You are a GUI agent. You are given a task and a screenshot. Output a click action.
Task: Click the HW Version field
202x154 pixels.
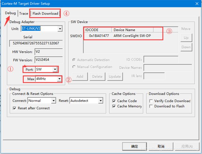click(x=48, y=52)
